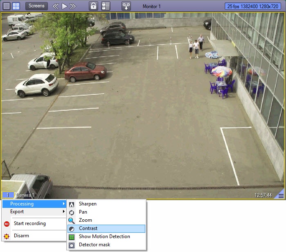Click the camera number 1 badge

tap(8, 195)
